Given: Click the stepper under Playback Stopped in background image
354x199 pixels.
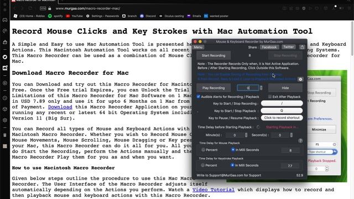Looking at the screenshot, I should 327,169.
